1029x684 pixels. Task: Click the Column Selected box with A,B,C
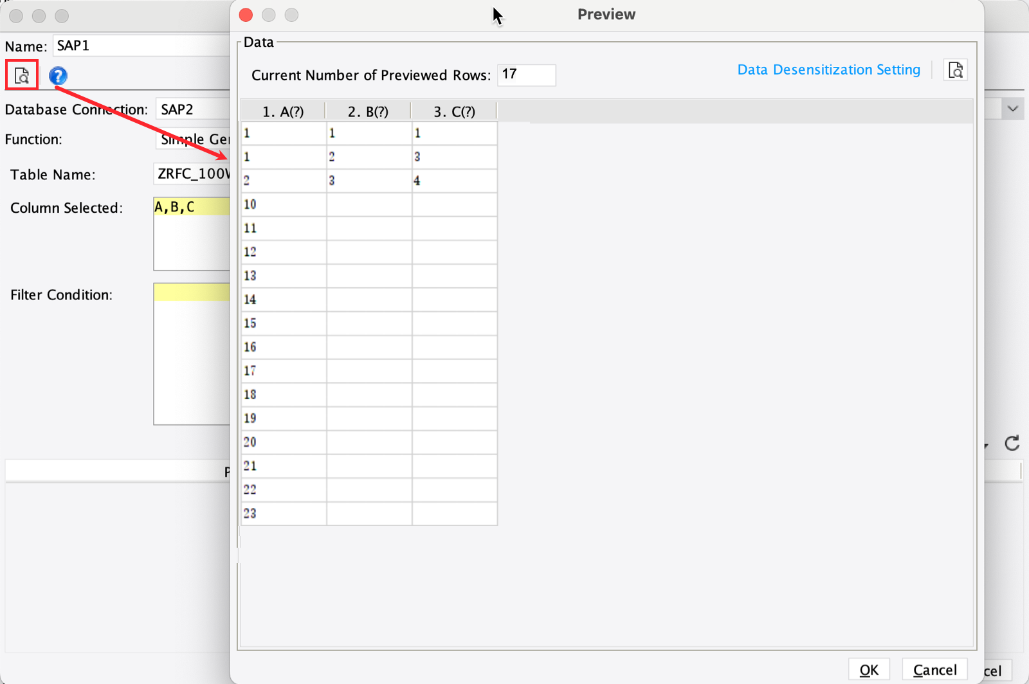tap(192, 234)
